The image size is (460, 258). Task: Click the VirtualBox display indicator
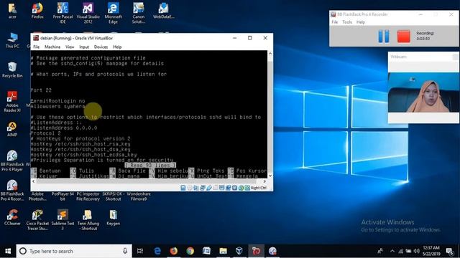click(x=222, y=188)
